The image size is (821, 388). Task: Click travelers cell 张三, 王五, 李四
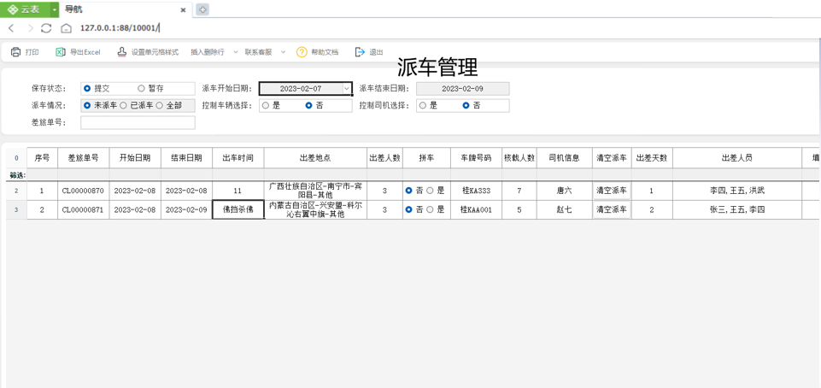737,209
